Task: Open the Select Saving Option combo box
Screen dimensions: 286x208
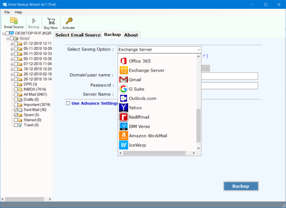Action: pyautogui.click(x=159, y=49)
